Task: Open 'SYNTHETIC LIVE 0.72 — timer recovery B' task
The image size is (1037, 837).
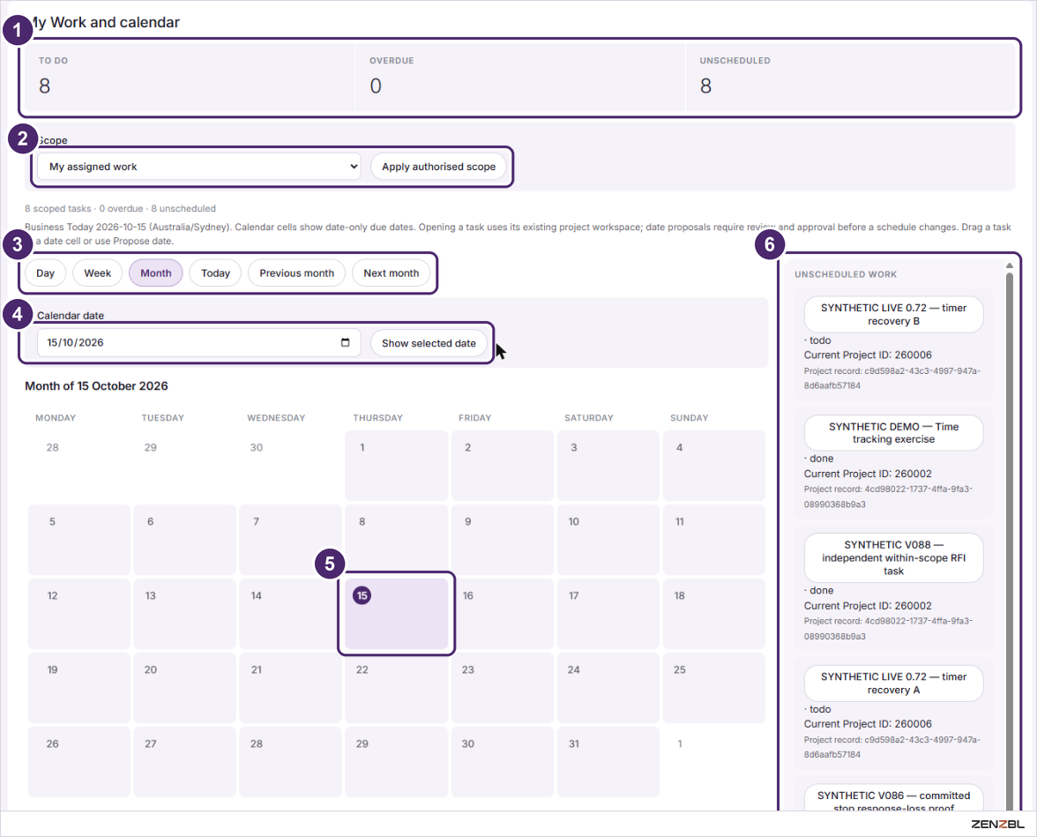Action: tap(893, 314)
